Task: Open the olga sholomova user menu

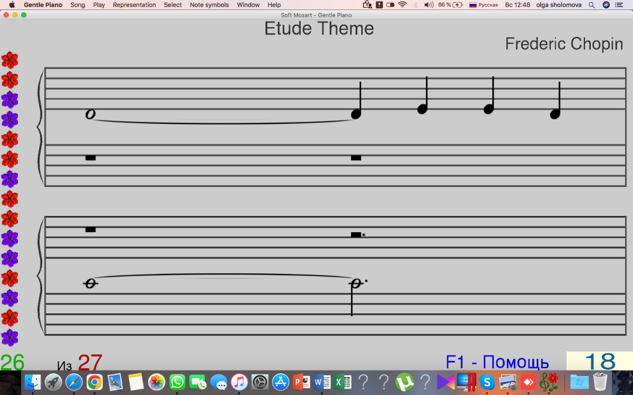Action: pos(559,5)
